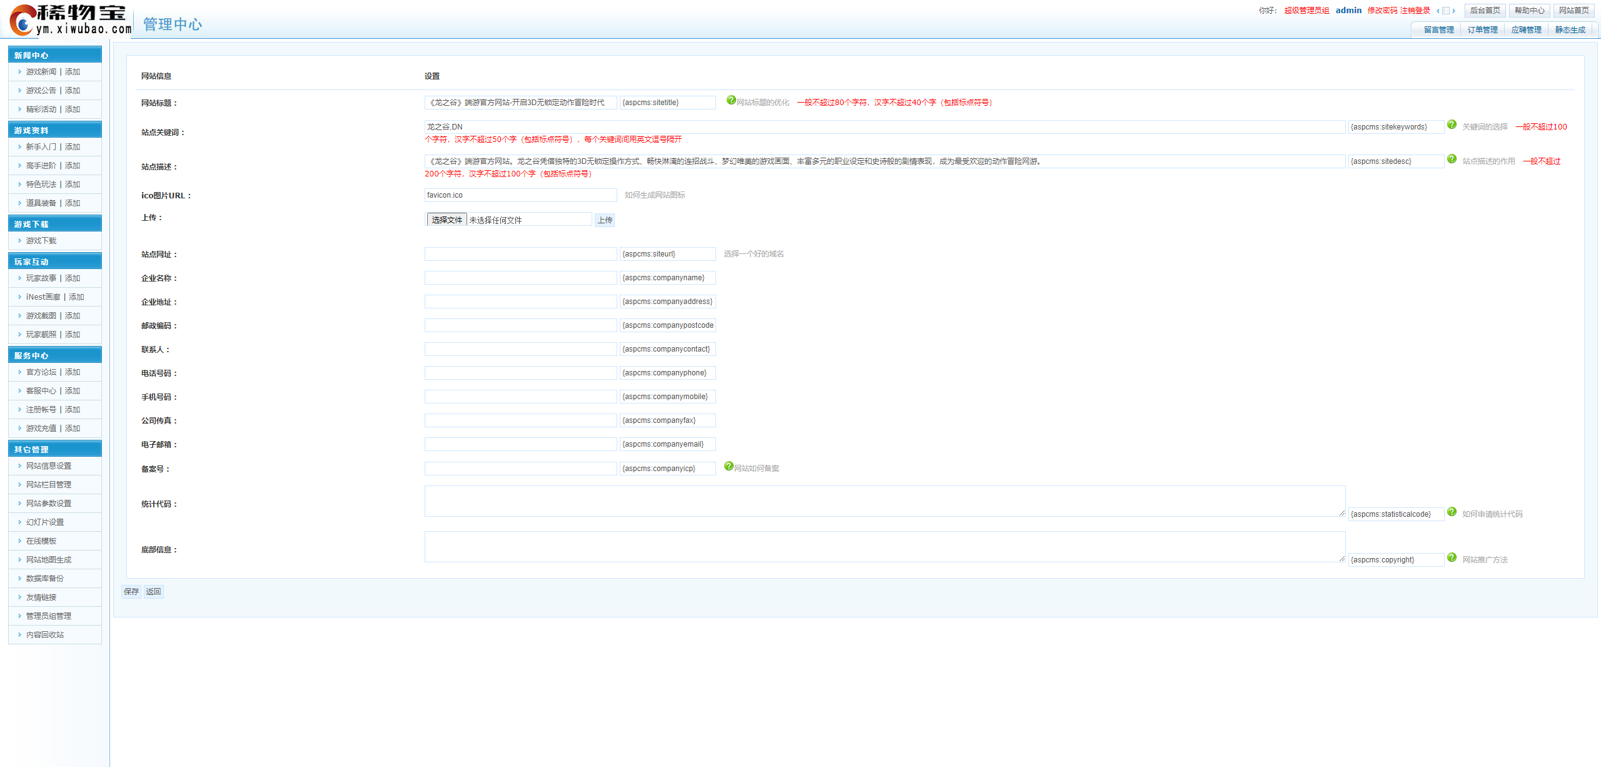Image resolution: width=1601 pixels, height=767 pixels.
Task: Click the 选择文件 file chooser button
Action: pos(447,220)
